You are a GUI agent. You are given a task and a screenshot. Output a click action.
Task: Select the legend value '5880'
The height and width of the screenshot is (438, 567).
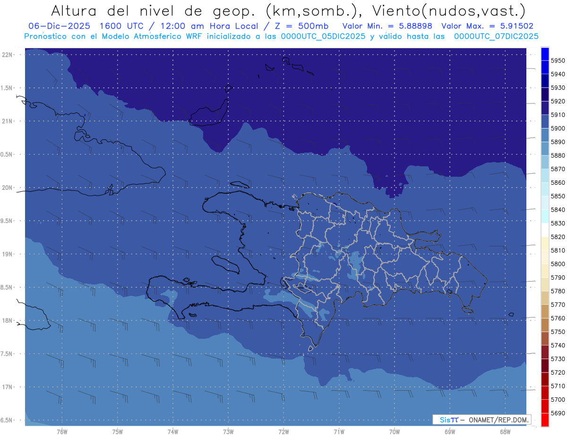(558, 155)
